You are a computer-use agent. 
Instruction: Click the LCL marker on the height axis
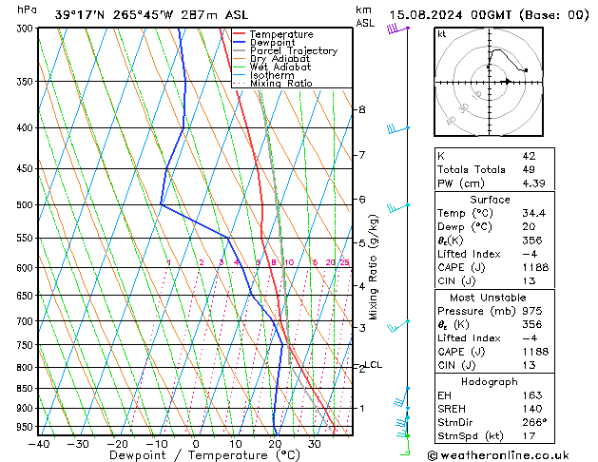[373, 364]
